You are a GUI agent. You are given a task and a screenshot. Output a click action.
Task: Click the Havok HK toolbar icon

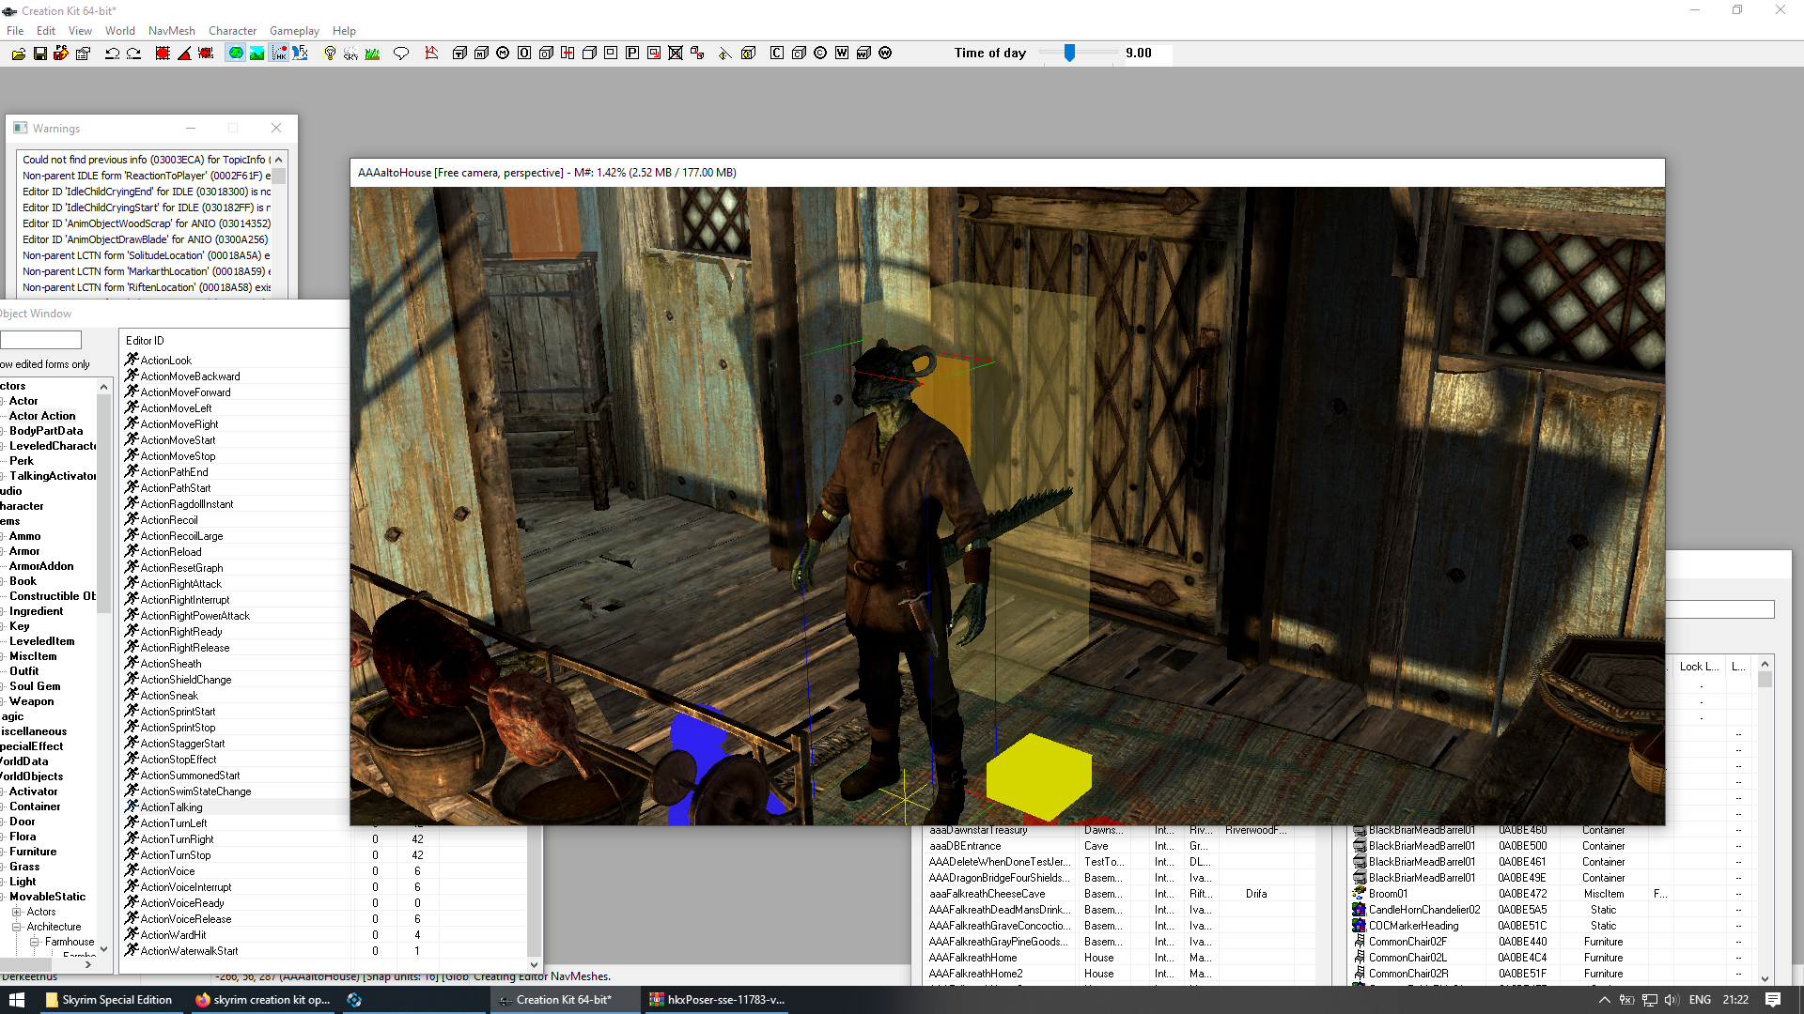pos(279,54)
